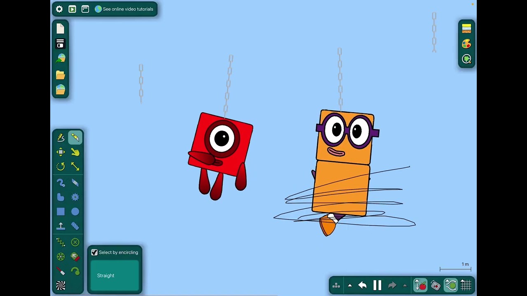Select the Gear tool
Viewport: 527px width, 296px height.
75,197
